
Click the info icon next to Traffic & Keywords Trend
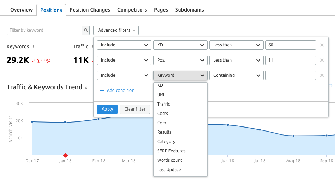[86, 87]
